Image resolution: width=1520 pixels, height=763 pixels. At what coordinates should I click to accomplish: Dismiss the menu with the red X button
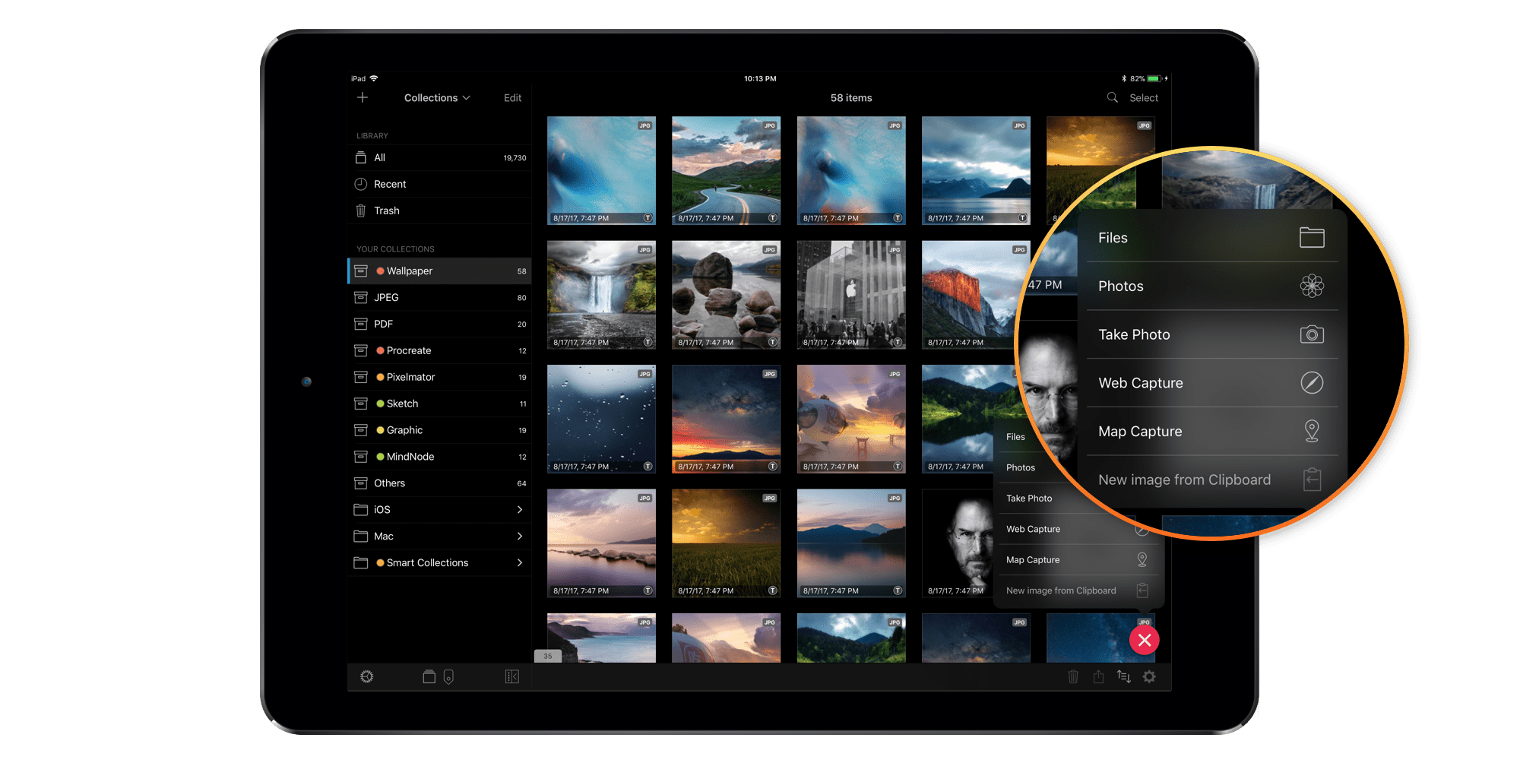[1144, 641]
